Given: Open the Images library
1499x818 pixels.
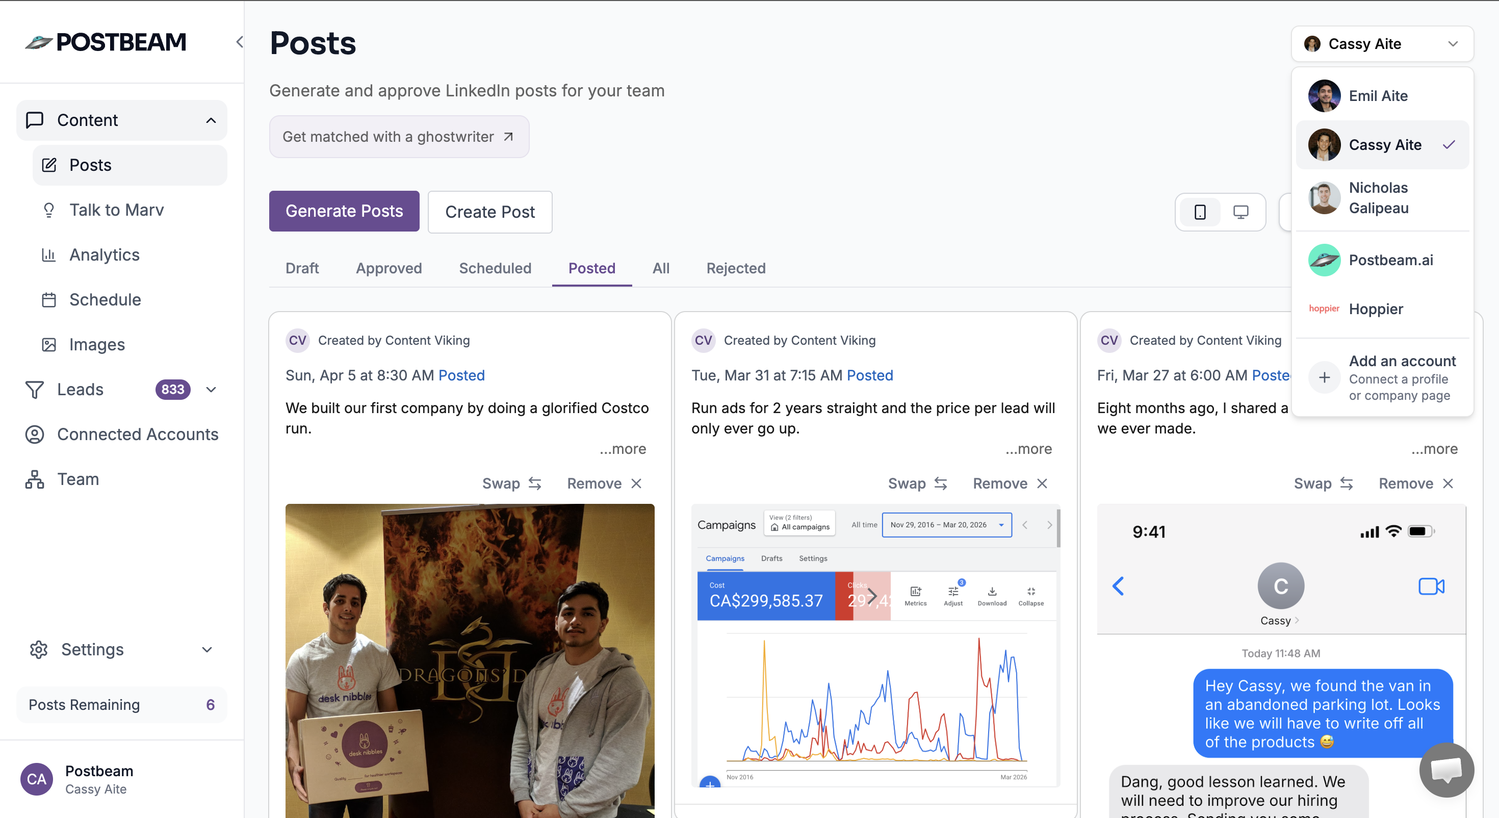Looking at the screenshot, I should 97,344.
